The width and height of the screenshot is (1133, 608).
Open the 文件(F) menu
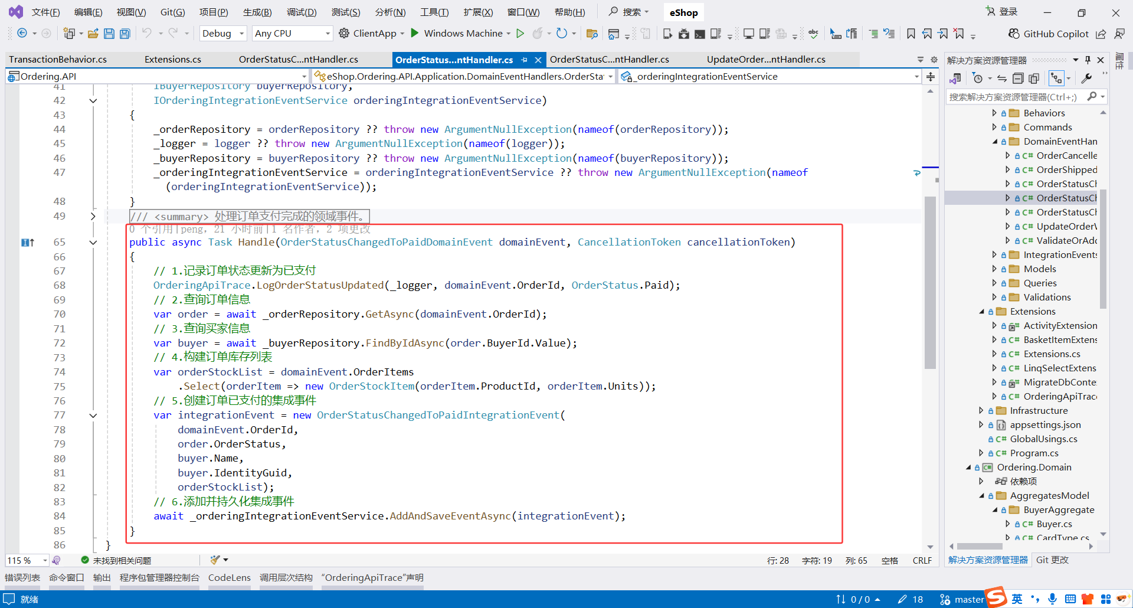[x=45, y=12]
